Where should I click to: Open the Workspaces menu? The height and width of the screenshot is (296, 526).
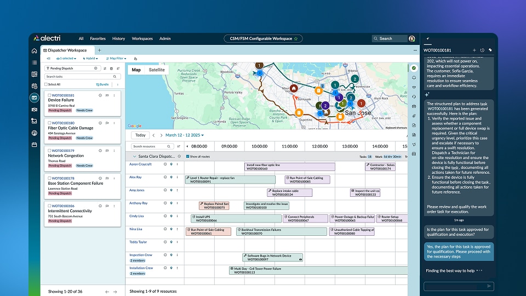[142, 38]
